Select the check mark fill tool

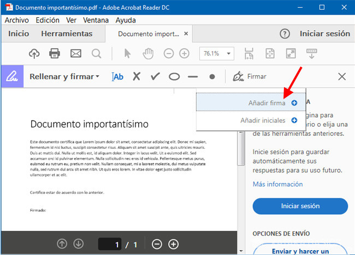click(155, 76)
